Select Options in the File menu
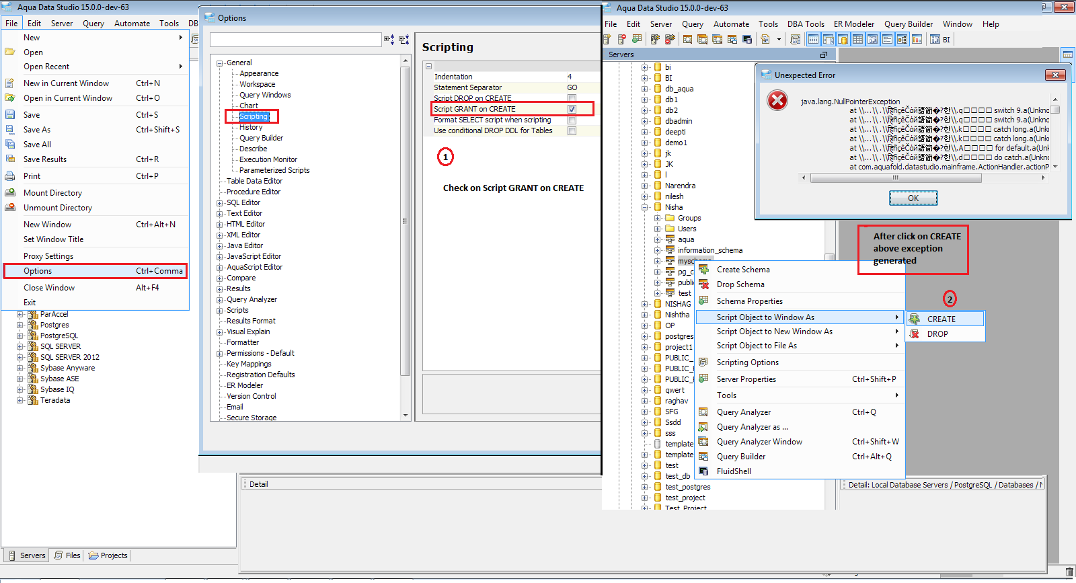 click(x=95, y=271)
